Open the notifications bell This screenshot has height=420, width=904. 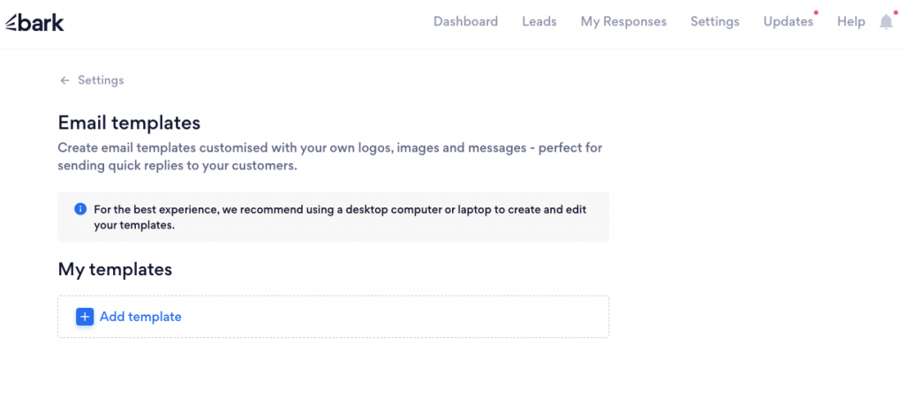point(886,22)
